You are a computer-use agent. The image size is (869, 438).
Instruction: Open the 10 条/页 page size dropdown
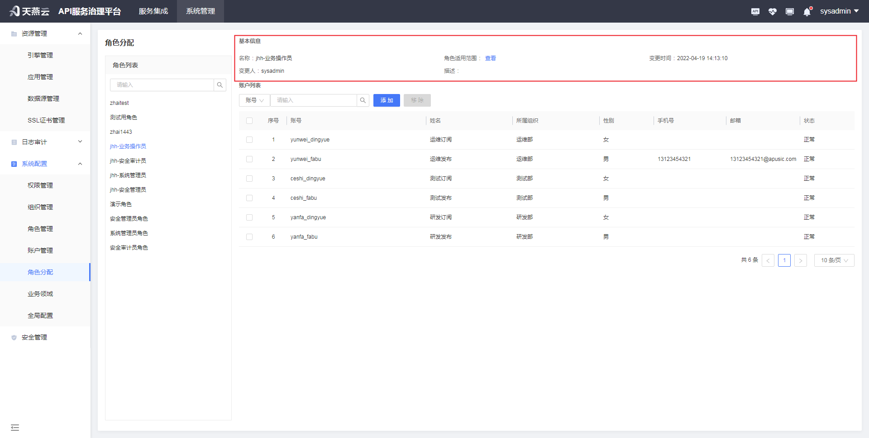834,260
